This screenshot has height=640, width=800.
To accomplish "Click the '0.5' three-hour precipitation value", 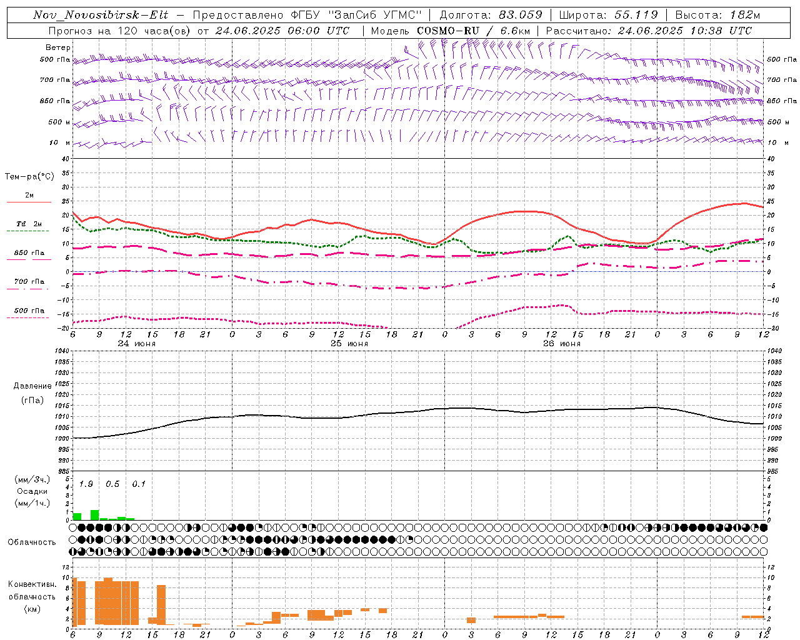I will point(112,484).
